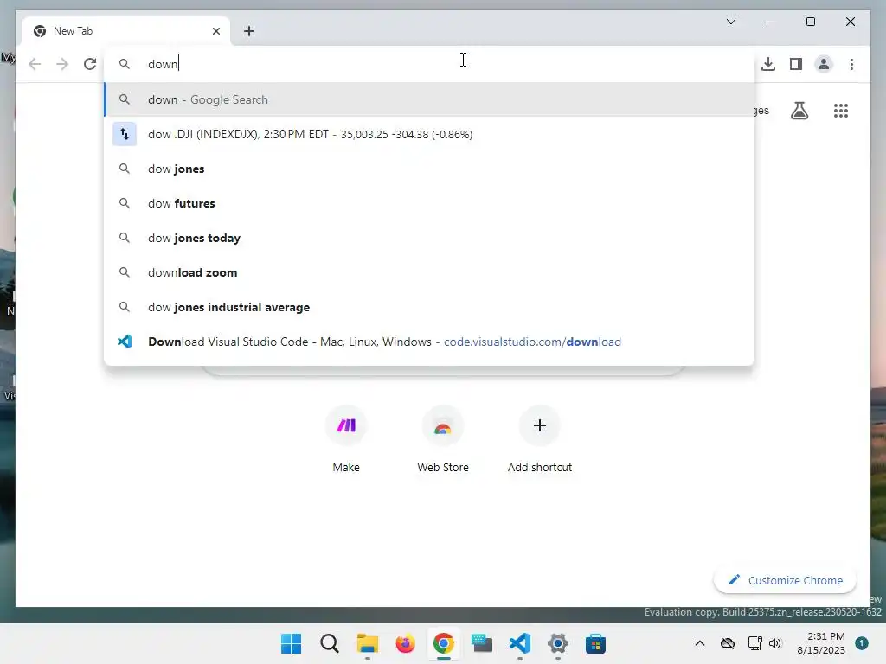Click the Add shortcut button
The height and width of the screenshot is (664, 886).
point(540,439)
